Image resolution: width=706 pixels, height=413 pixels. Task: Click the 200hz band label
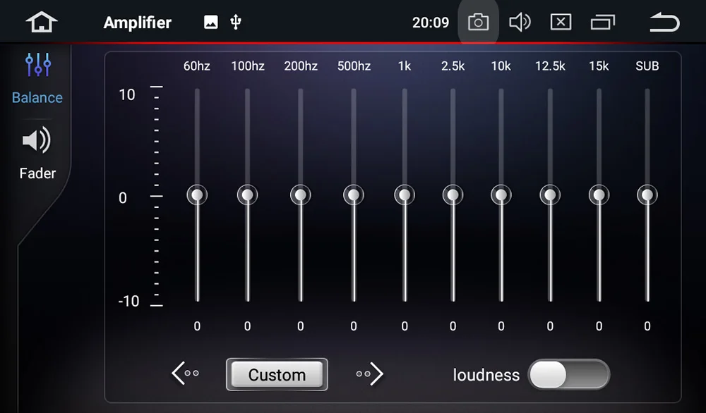coord(301,66)
